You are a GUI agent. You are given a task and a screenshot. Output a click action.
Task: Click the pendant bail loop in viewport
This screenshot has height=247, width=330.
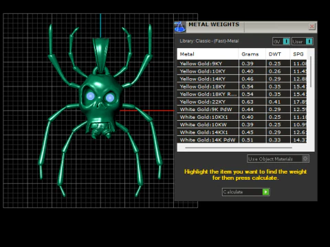pos(100,55)
